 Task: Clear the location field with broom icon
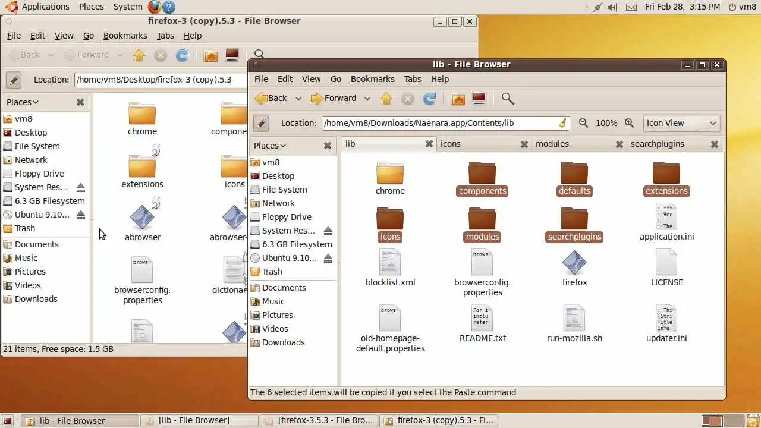pyautogui.click(x=562, y=123)
